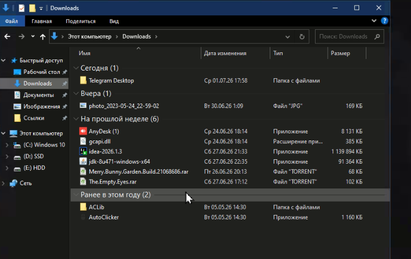The width and height of the screenshot is (411, 259).
Task: Expand the ribbon with chevron arrow
Action: point(374,21)
